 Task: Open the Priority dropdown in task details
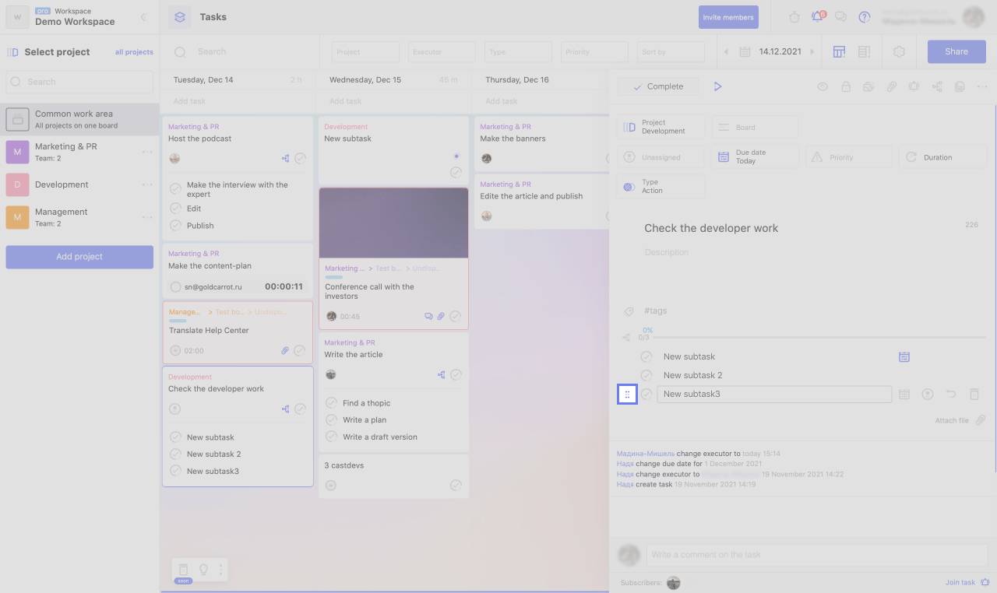[x=848, y=157]
